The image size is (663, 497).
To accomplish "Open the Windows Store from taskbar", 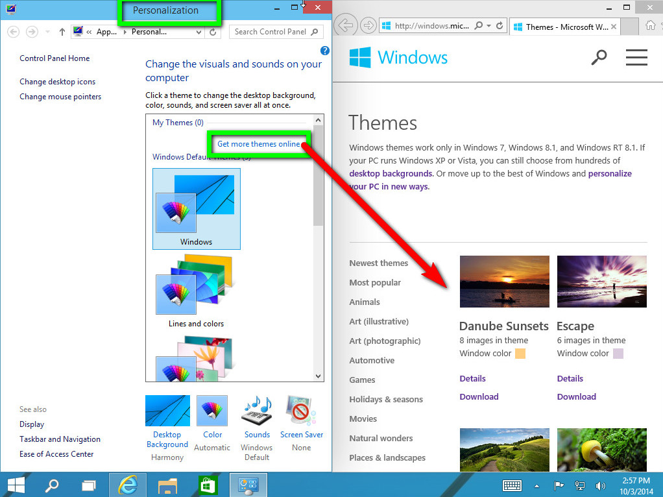I will (207, 485).
